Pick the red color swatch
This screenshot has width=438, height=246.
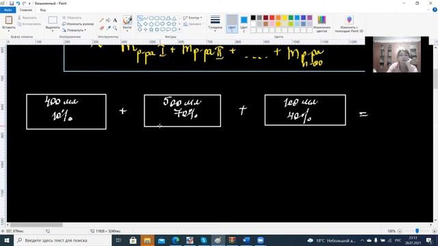pyautogui.click(x=272, y=18)
